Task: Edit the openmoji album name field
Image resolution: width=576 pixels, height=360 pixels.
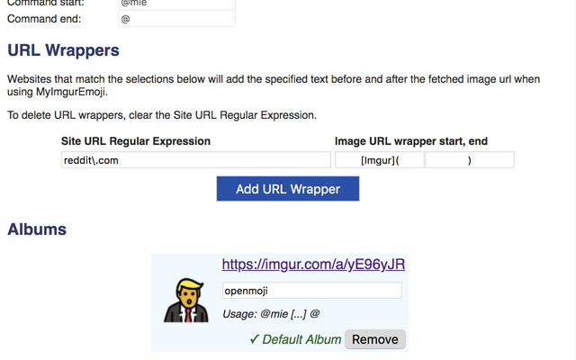Action: [x=311, y=291]
